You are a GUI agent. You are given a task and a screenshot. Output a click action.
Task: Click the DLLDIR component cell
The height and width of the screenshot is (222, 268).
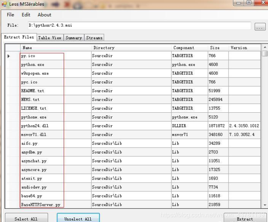pyautogui.click(x=190, y=126)
